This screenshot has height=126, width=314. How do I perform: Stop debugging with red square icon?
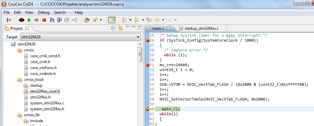(44, 20)
